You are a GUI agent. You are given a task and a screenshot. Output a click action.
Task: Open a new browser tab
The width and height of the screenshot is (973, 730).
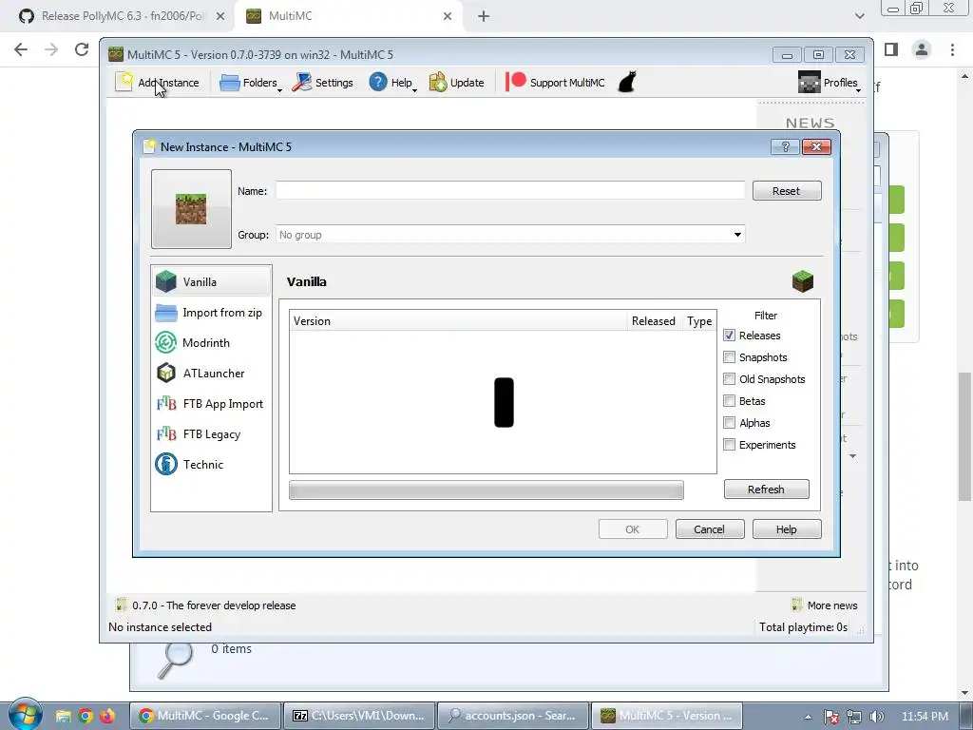(484, 16)
